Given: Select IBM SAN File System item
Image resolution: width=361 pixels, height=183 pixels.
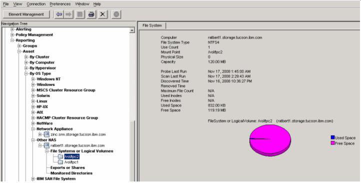Looking at the screenshot, I should click(56, 178).
